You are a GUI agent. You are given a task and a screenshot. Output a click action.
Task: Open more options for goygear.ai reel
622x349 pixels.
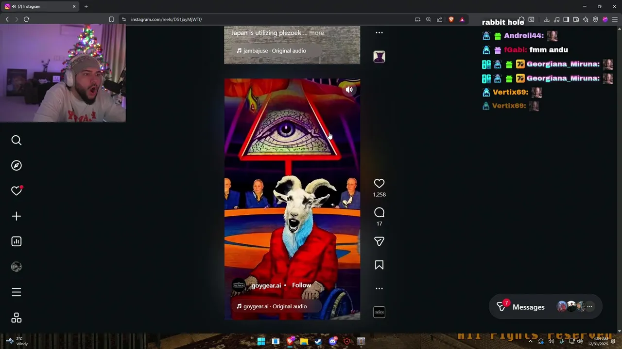coord(379,288)
